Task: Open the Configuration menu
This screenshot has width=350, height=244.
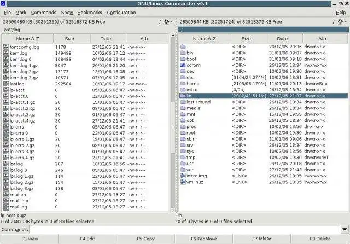Action: (121, 13)
